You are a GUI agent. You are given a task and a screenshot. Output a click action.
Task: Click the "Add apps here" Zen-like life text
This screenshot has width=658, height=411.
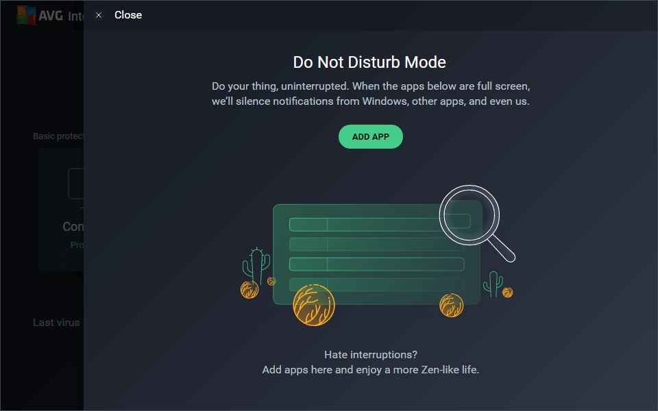click(370, 370)
